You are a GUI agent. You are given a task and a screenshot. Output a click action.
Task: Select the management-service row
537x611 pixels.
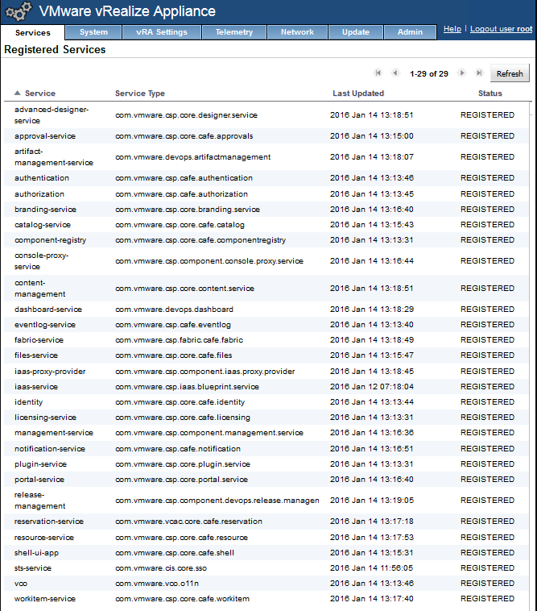[266, 433]
